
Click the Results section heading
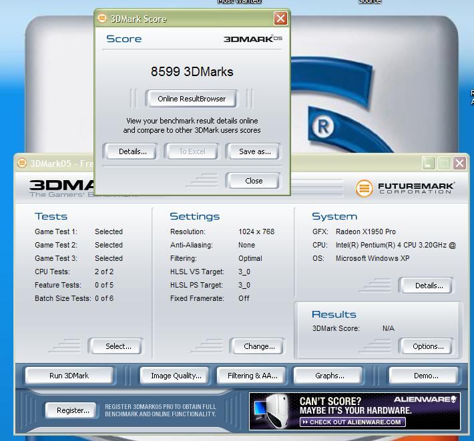(x=334, y=314)
